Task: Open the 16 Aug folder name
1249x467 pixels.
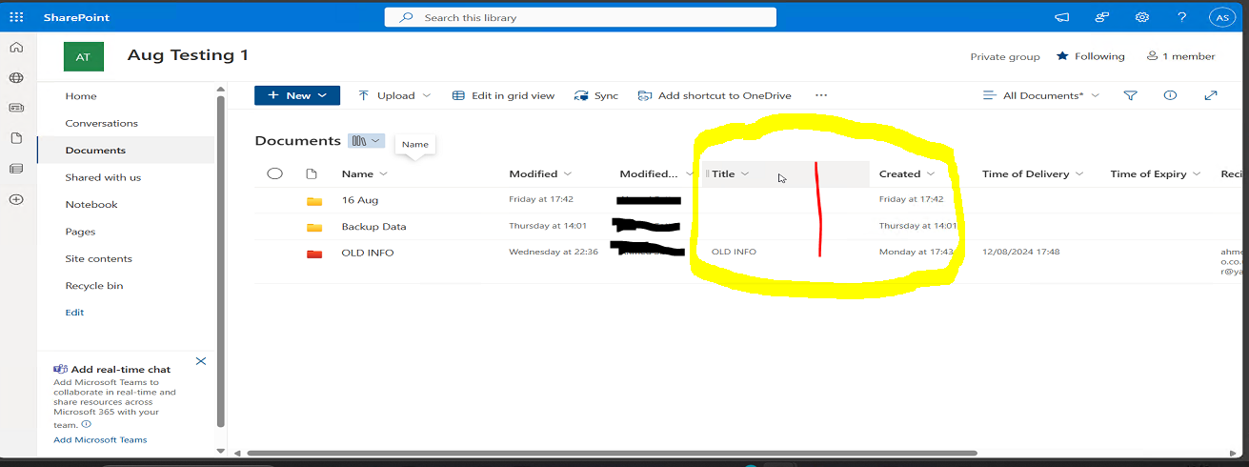Action: [x=360, y=200]
